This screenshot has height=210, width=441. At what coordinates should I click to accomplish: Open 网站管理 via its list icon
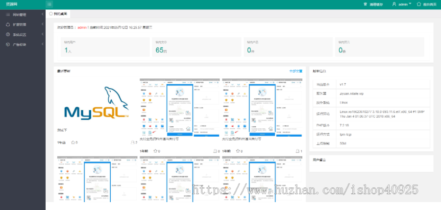pos(8,14)
